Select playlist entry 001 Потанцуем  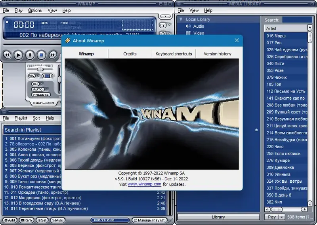(32, 139)
